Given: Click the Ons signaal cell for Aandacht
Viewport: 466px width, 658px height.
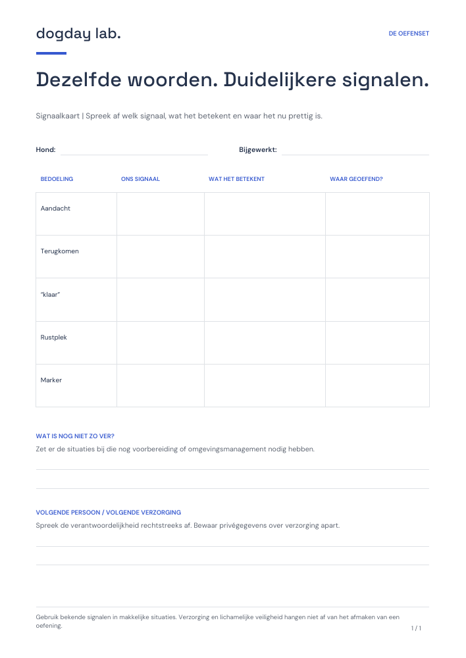Looking at the screenshot, I should pyautogui.click(x=161, y=214).
